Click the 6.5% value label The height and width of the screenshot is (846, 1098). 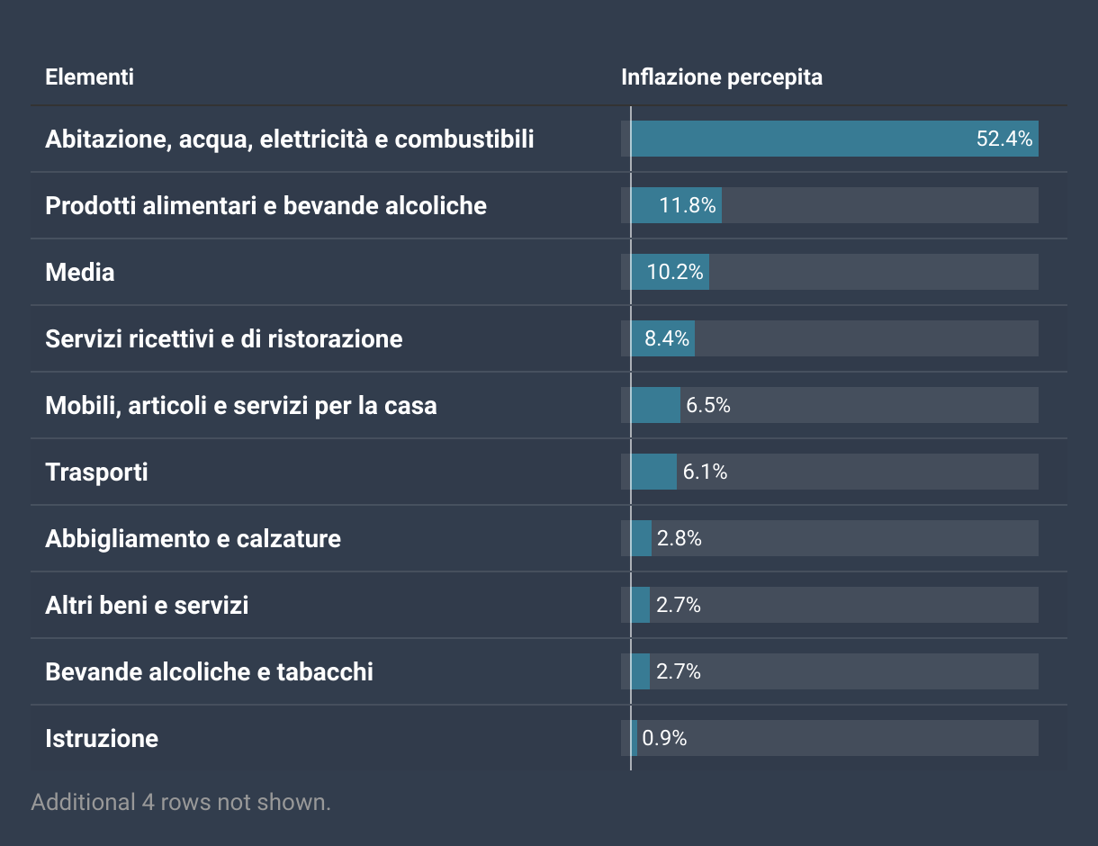pyautogui.click(x=707, y=406)
